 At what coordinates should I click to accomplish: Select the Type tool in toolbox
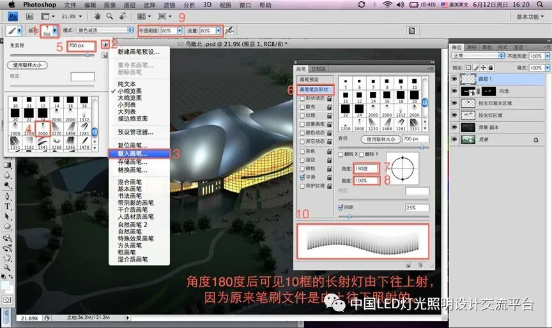tap(7, 206)
